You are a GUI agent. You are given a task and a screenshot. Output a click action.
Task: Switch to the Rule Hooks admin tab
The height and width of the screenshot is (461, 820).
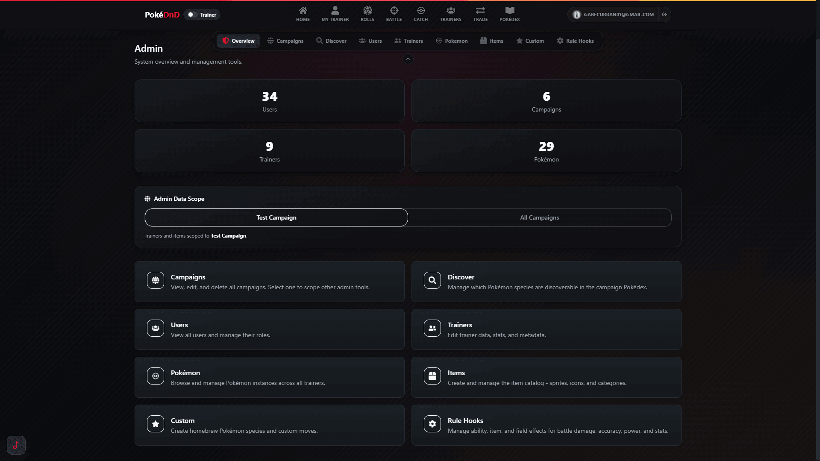[575, 41]
